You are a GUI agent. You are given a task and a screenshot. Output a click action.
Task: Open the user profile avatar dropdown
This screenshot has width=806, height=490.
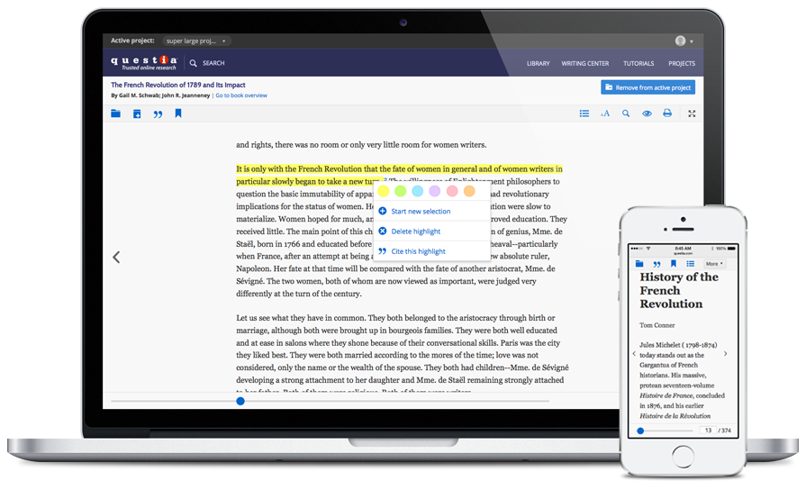tap(684, 41)
